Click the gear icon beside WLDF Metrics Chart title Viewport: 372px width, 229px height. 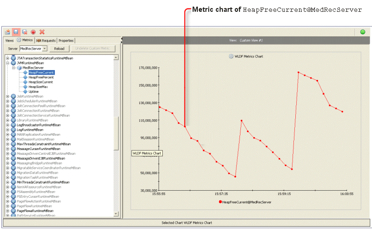[x=231, y=56]
